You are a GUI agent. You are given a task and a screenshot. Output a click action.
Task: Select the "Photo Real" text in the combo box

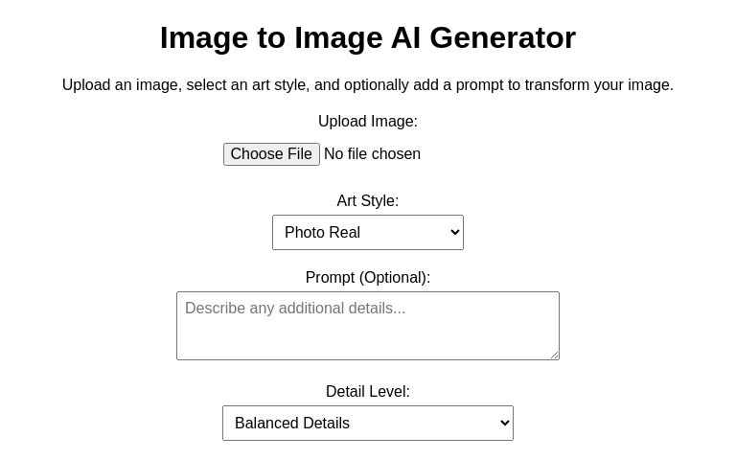[322, 233]
